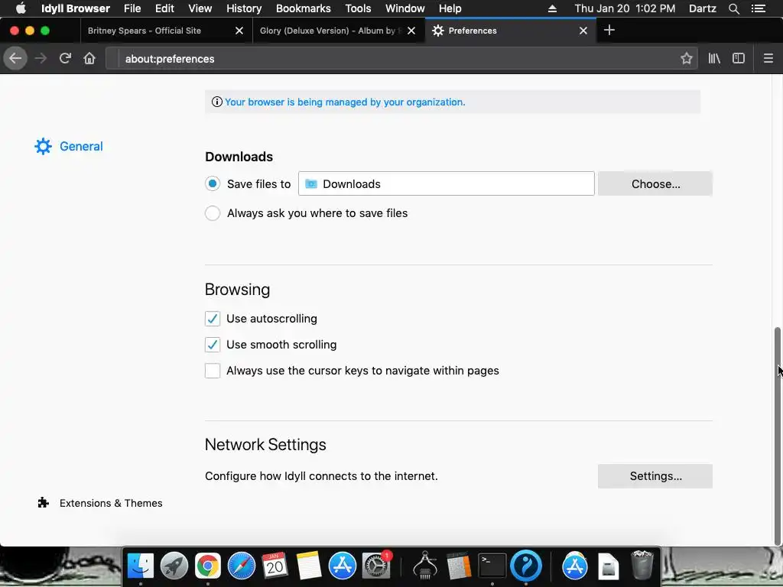This screenshot has height=587, width=783.
Task: Open Finder from the dock
Action: (141, 566)
